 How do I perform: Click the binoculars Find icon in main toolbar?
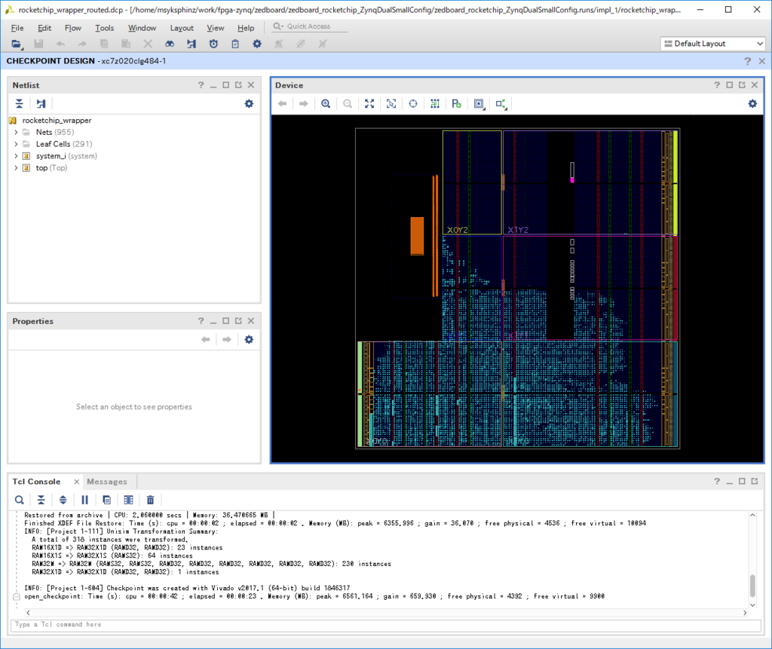pos(170,44)
